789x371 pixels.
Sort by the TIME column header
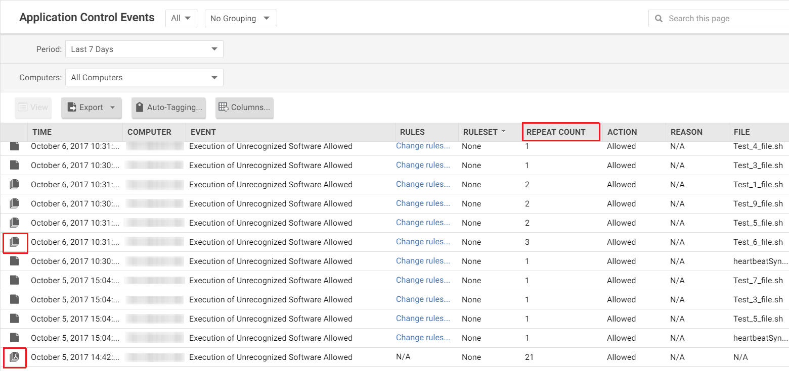click(x=42, y=132)
